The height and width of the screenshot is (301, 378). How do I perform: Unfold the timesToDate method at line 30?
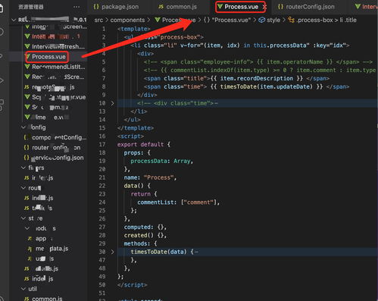(x=112, y=252)
